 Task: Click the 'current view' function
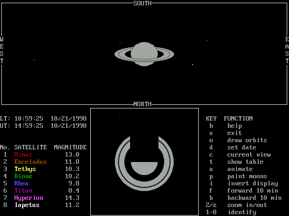tap(249, 154)
